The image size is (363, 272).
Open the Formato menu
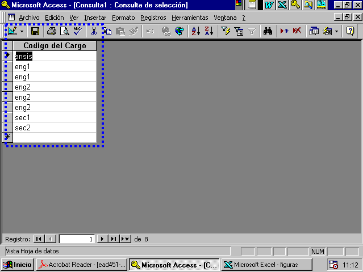click(123, 18)
